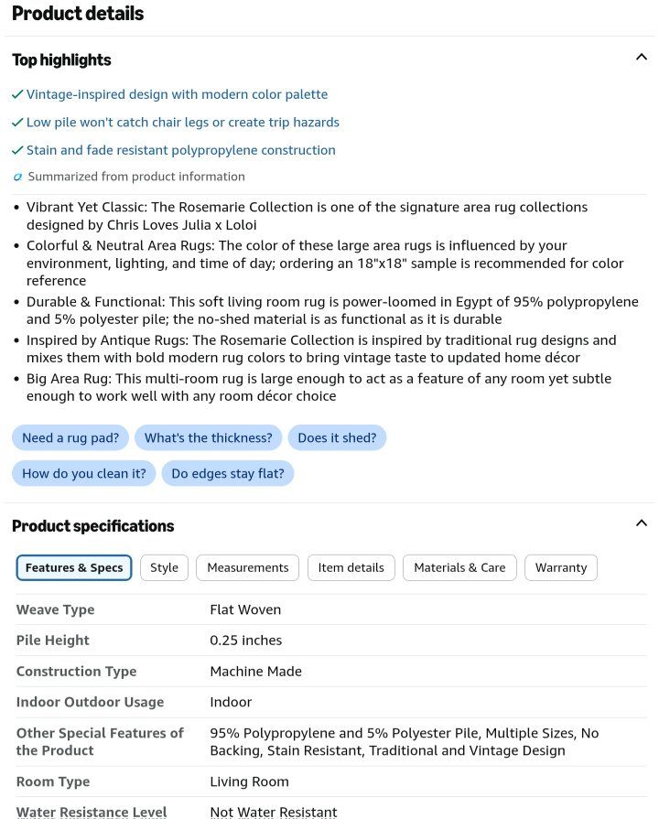Viewport: 659px width, 819px height.
Task: Open the Measurements tab
Action: coord(248,567)
